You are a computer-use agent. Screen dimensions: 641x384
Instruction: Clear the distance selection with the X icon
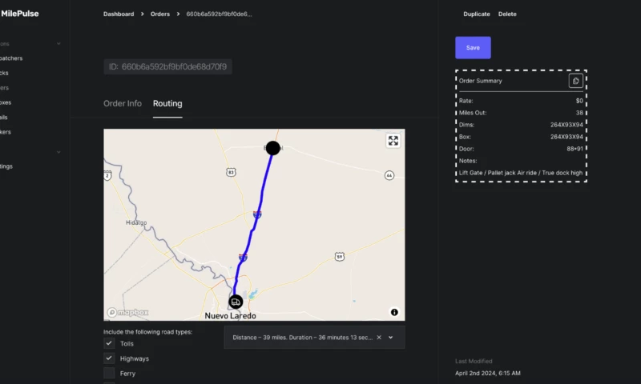point(379,338)
